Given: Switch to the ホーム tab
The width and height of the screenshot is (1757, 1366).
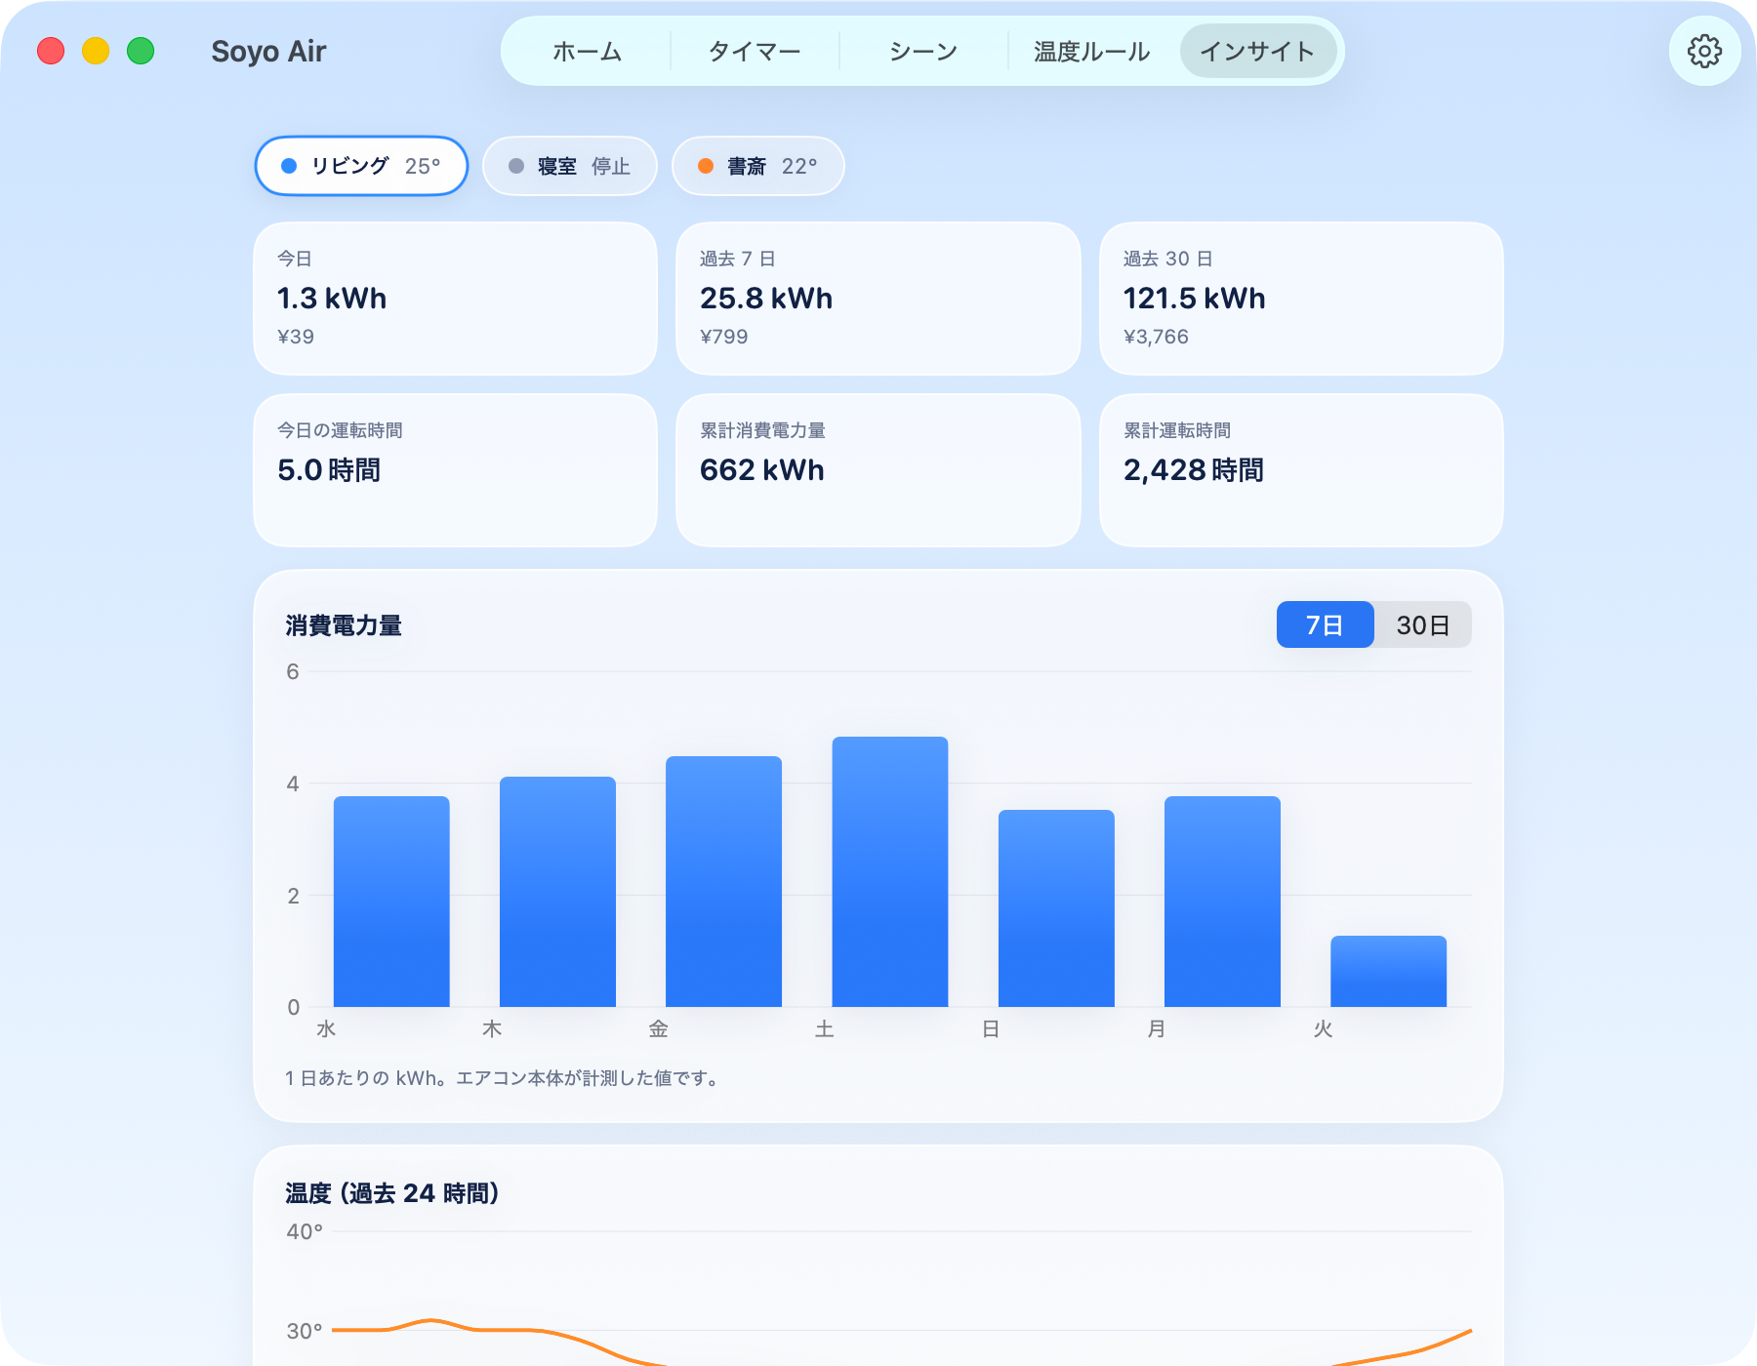Looking at the screenshot, I should (x=587, y=51).
